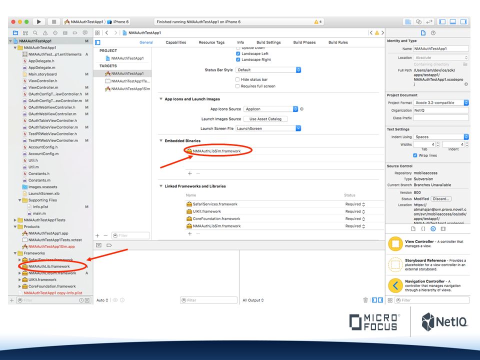Add embedded binary with plus button
This screenshot has width=480, height=360.
pyautogui.click(x=190, y=173)
